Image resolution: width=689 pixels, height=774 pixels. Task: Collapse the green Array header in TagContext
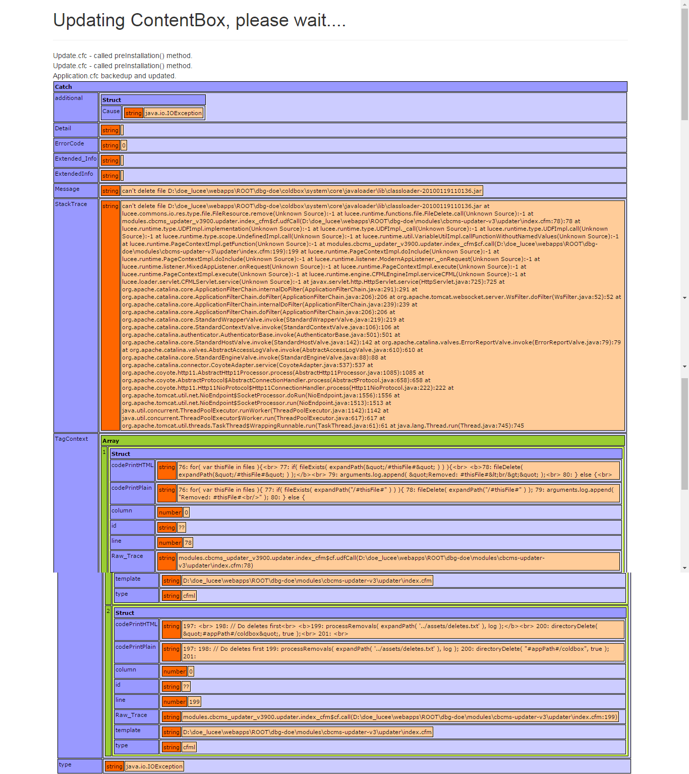(362, 441)
